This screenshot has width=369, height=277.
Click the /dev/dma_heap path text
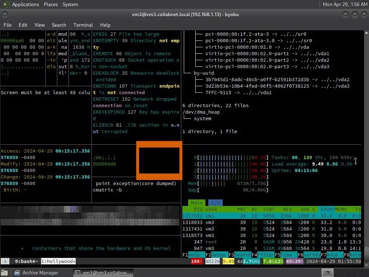pyautogui.click(x=201, y=112)
